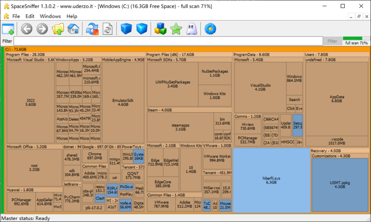This screenshot has height=222, width=371.
Task: Go back to previous view
Action: pyautogui.click(x=26, y=29)
